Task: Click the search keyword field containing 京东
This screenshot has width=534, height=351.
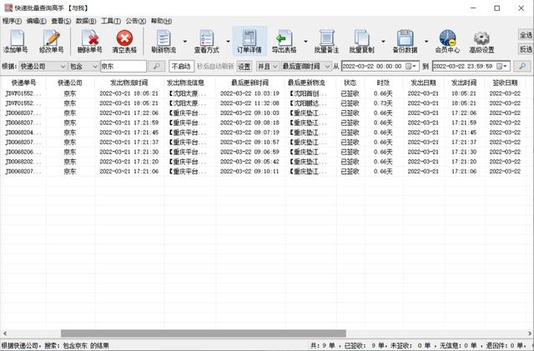Action: [123, 66]
